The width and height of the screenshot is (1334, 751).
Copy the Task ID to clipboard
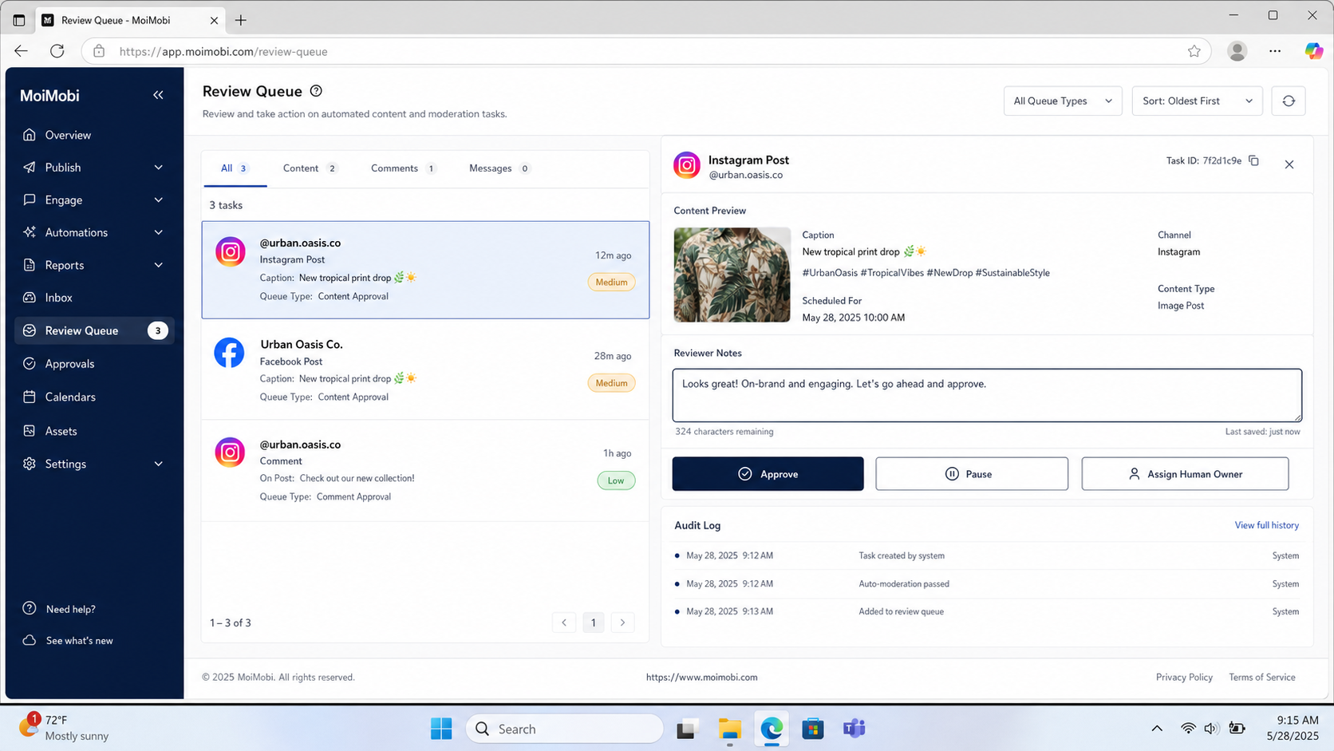click(x=1254, y=160)
